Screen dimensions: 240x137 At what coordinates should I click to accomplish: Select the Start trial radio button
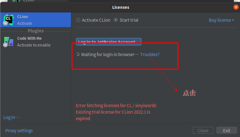click(x=116, y=20)
